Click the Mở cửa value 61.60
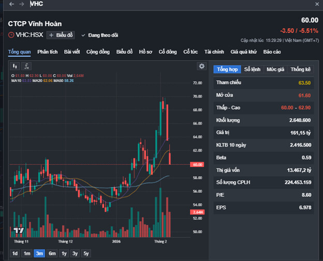The height and width of the screenshot is (261, 323). [x=304, y=96]
